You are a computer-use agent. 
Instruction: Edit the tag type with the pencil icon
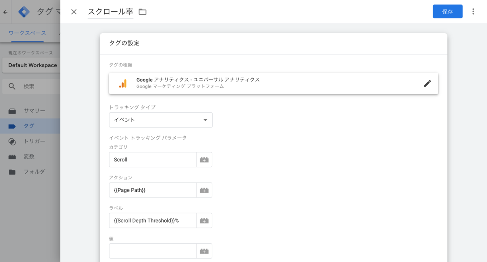[x=428, y=83]
